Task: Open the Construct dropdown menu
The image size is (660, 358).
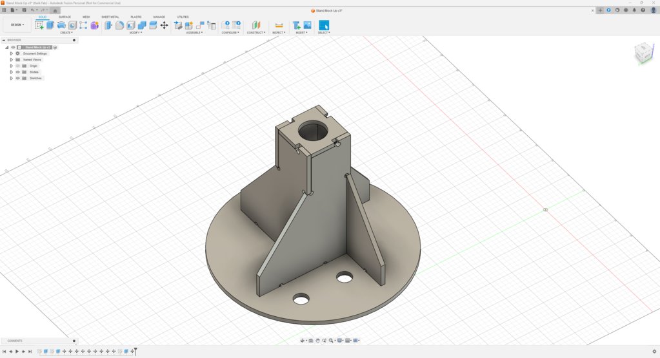Action: pos(256,33)
